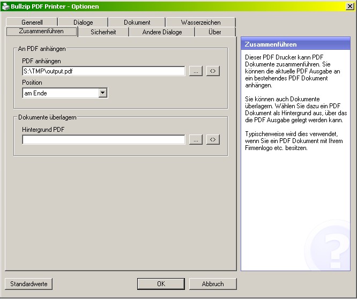Select the Wasserzeichen tab
Image resolution: width=357 pixels, height=299 pixels.
click(200, 23)
